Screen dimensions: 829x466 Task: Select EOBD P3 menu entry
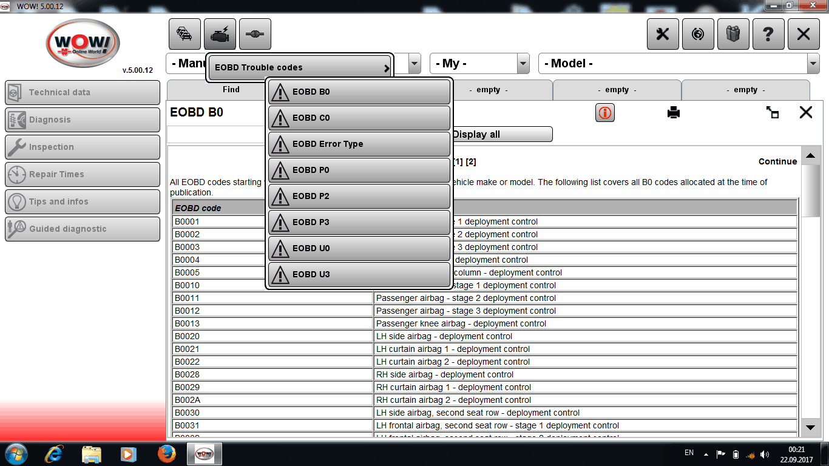pyautogui.click(x=359, y=222)
